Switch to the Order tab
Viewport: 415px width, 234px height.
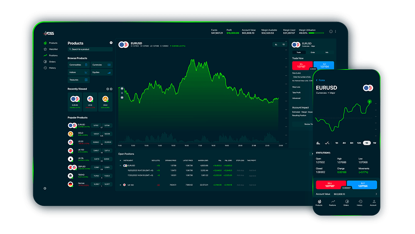(312, 52)
